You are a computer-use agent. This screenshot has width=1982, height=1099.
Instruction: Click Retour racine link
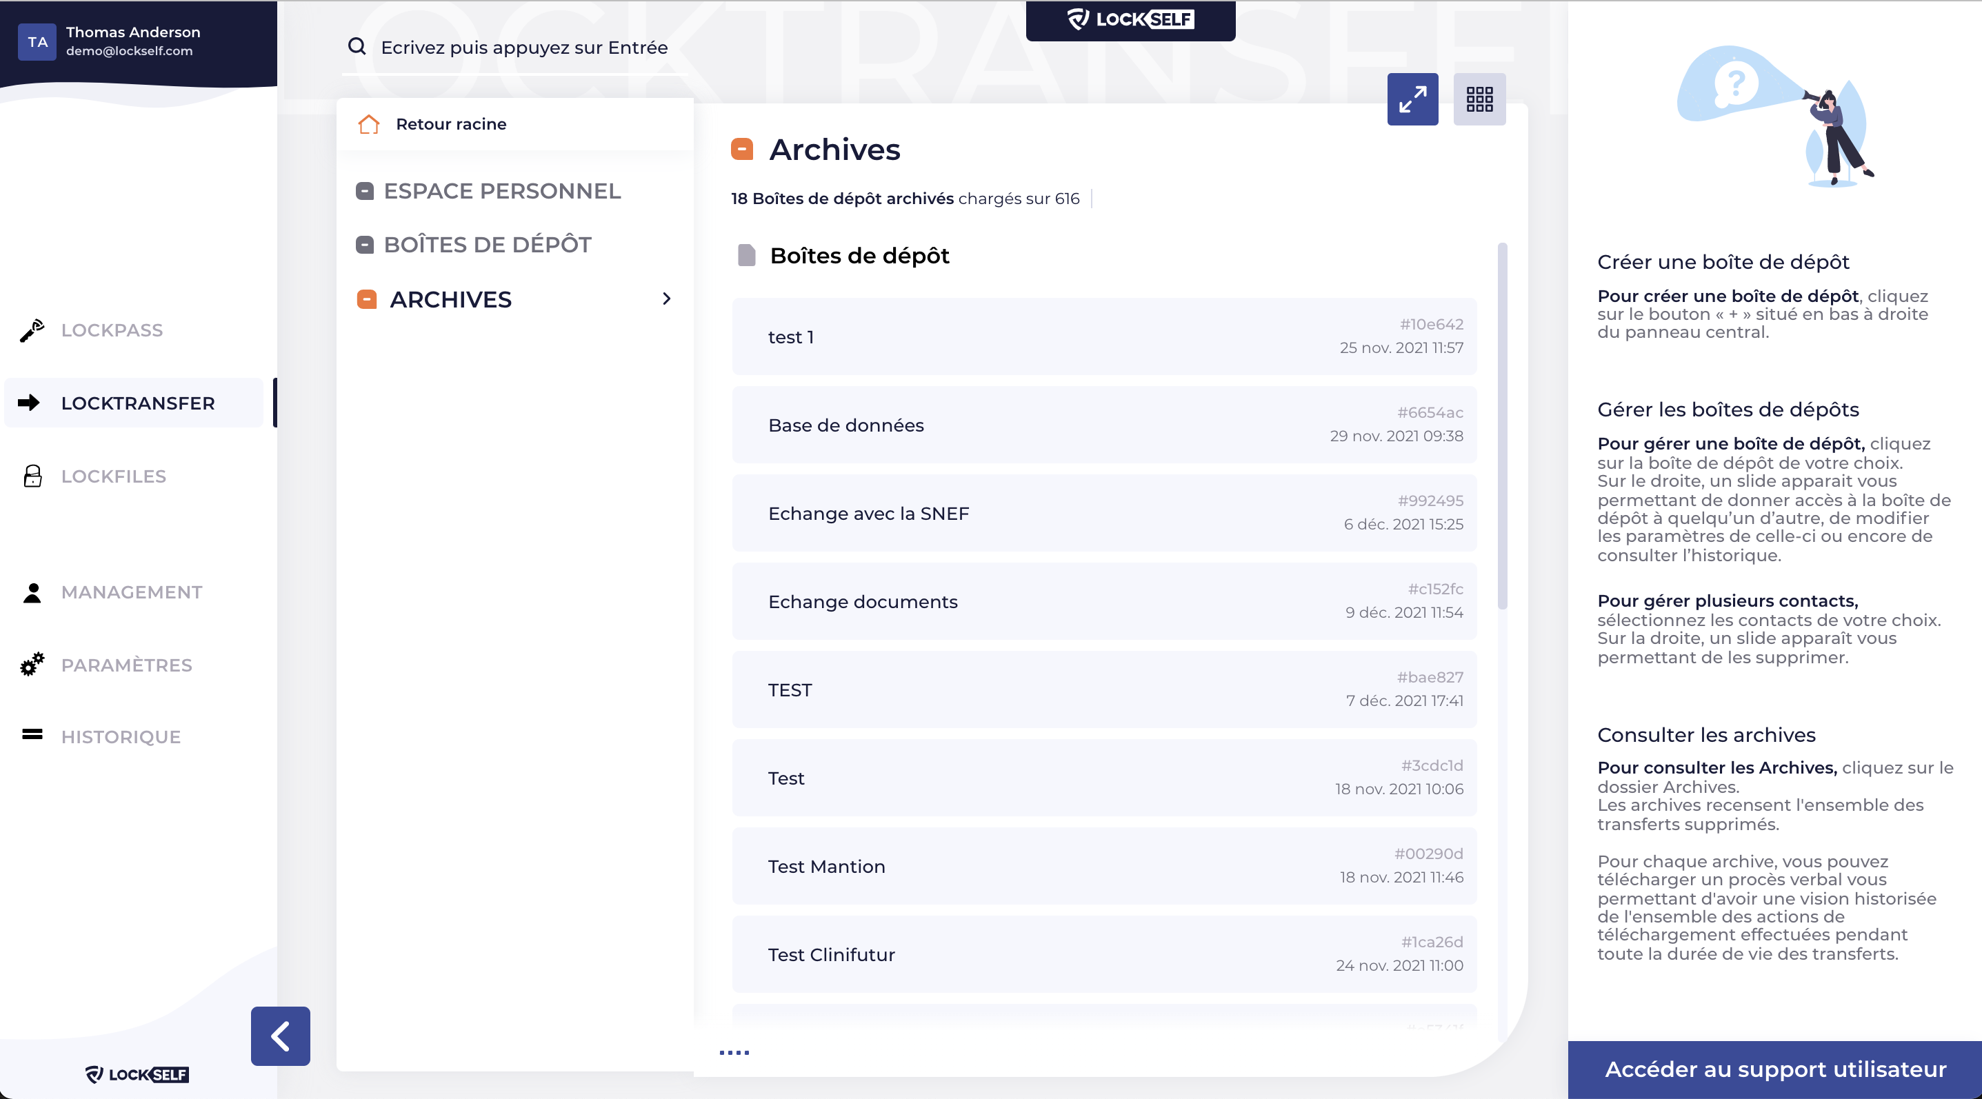(451, 124)
